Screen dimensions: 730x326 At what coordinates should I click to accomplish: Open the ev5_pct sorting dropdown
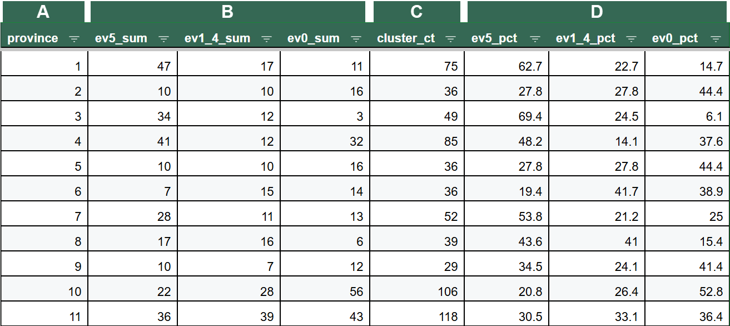(535, 38)
